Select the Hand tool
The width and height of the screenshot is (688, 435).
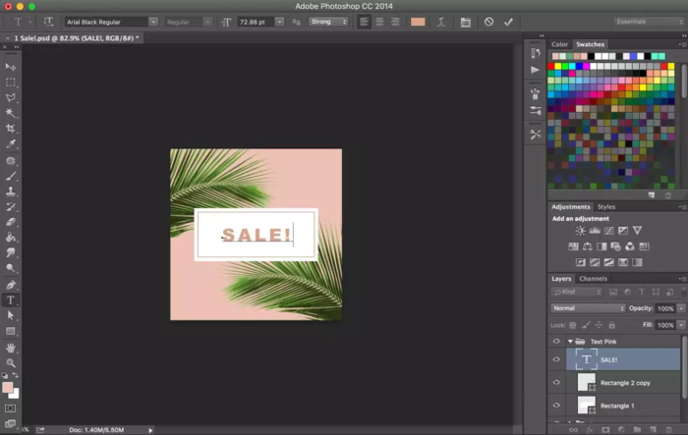(x=11, y=347)
